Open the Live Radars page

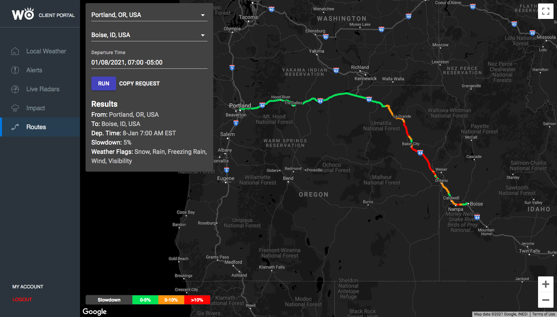[x=43, y=89]
